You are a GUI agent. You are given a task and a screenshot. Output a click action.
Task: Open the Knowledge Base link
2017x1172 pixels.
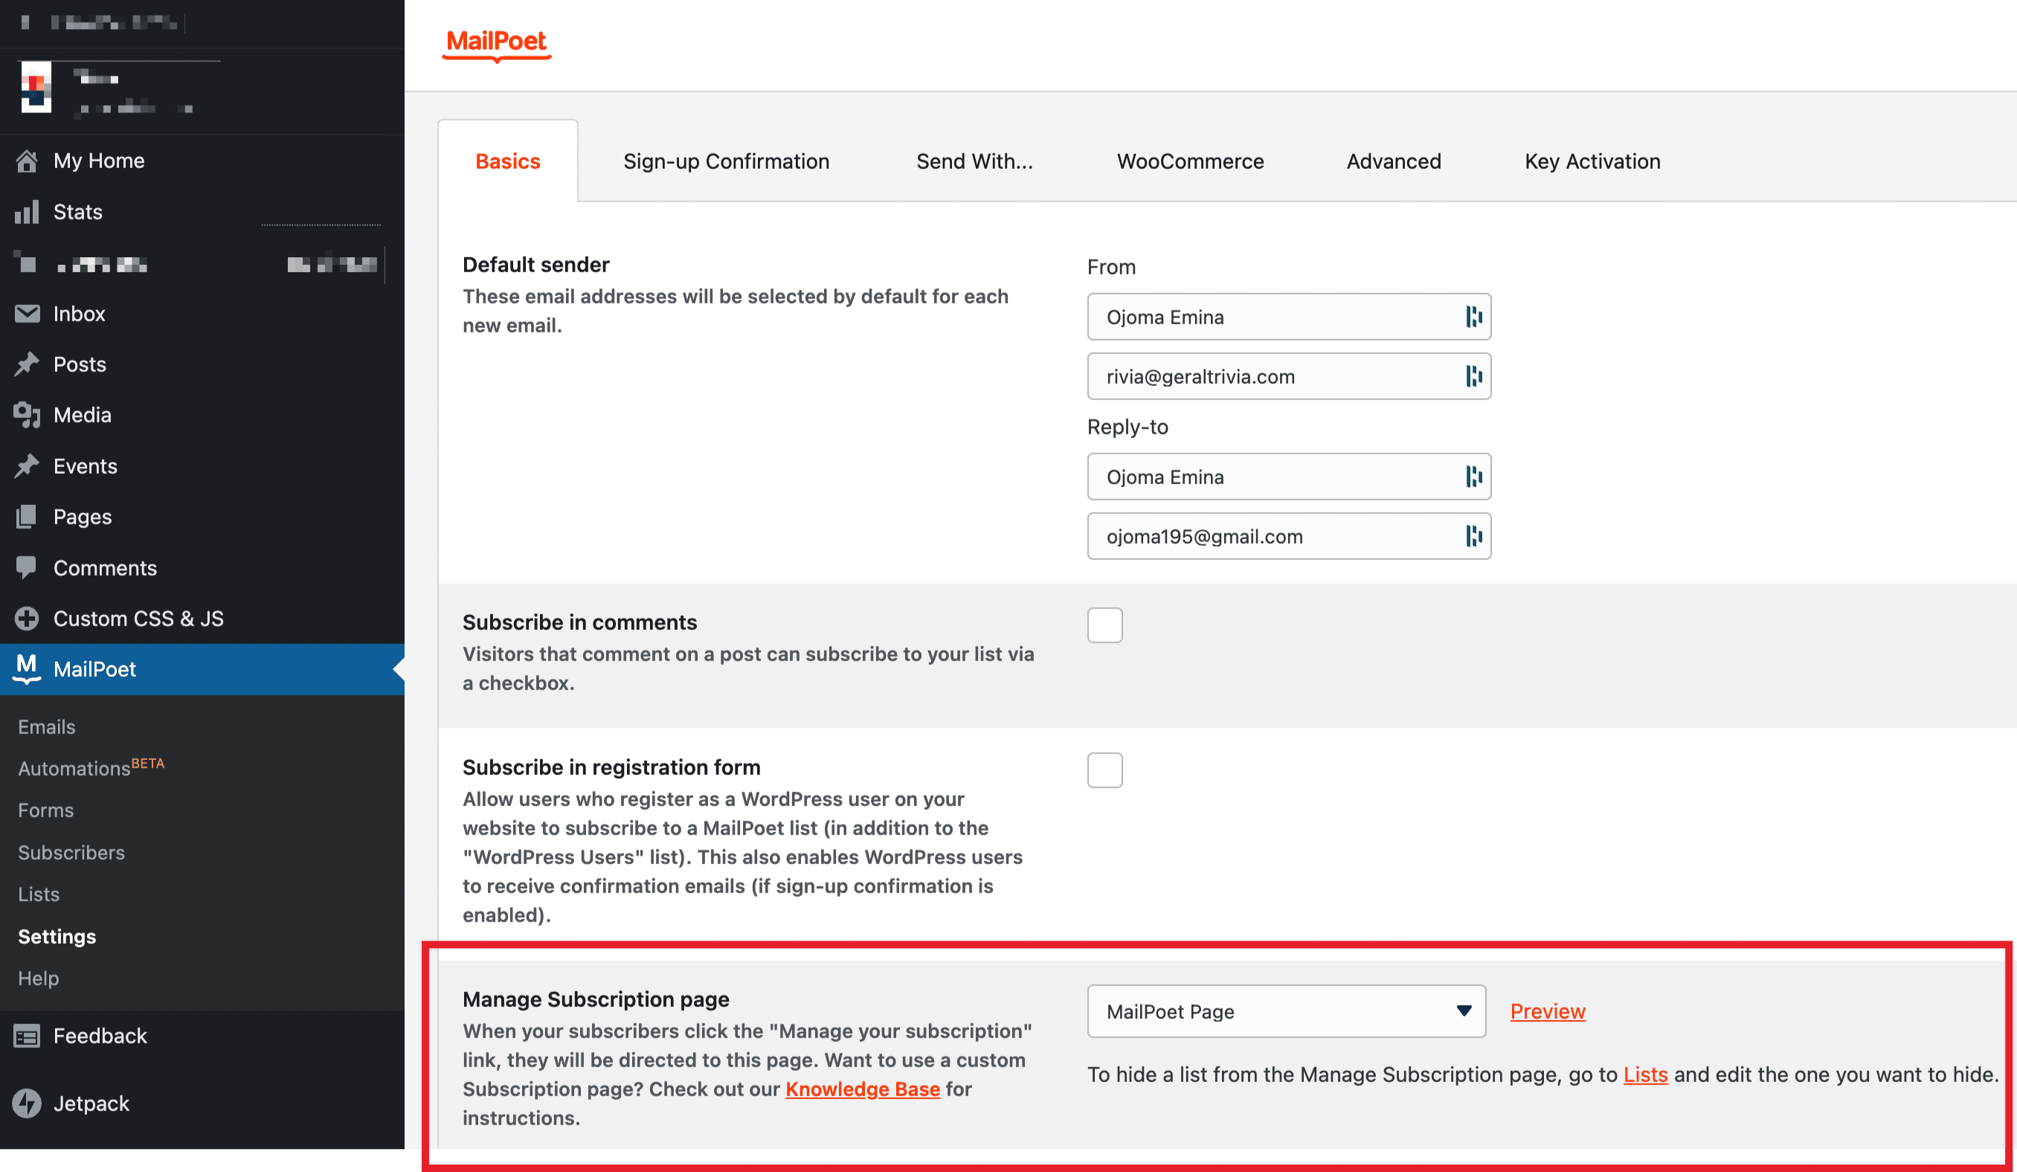pos(862,1089)
